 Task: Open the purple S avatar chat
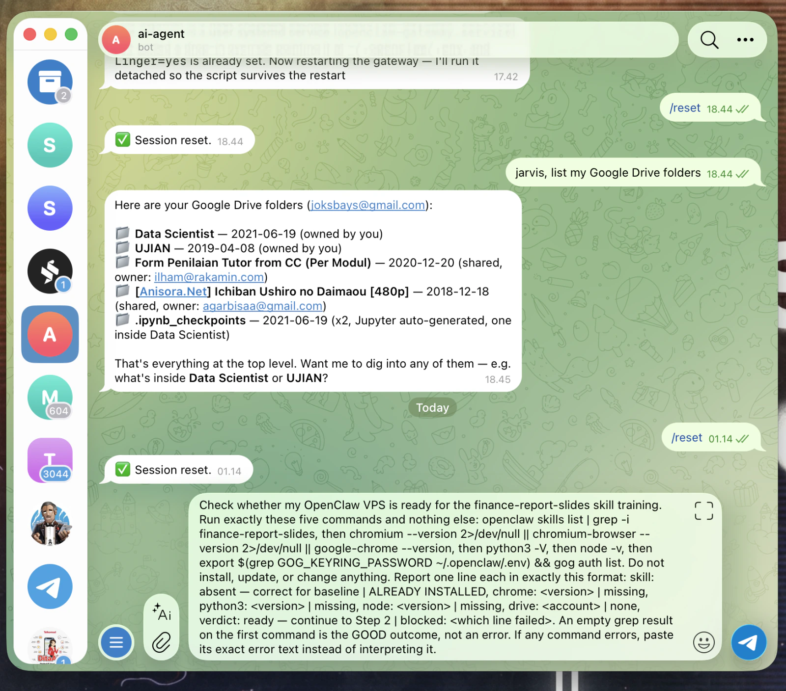[x=50, y=208]
